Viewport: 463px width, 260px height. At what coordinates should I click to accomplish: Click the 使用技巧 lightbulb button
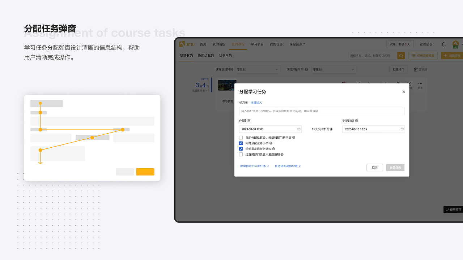coord(453,209)
